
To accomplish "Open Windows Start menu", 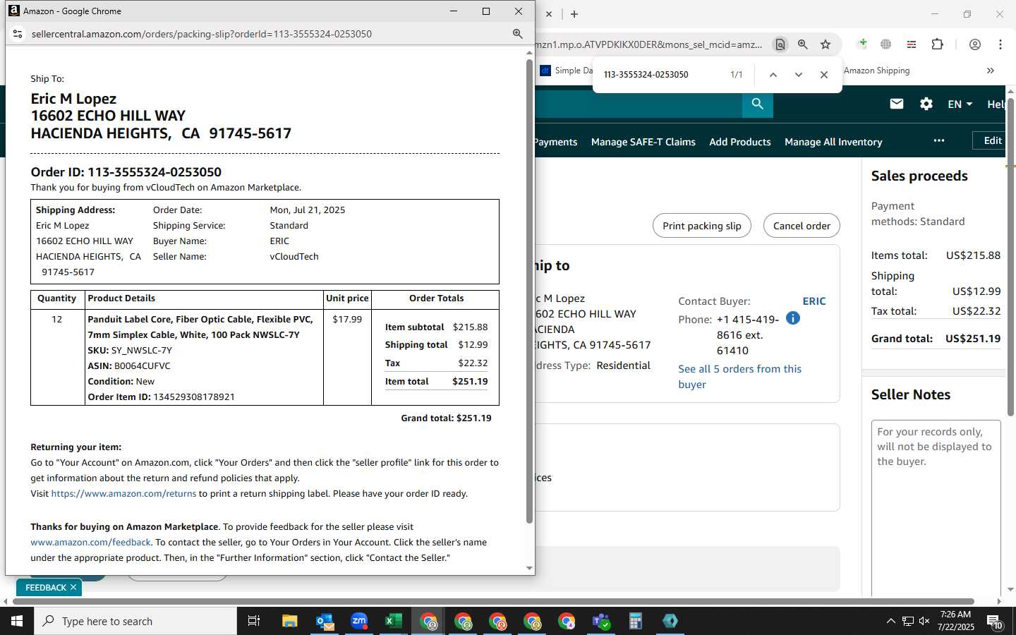I will coord(17,621).
